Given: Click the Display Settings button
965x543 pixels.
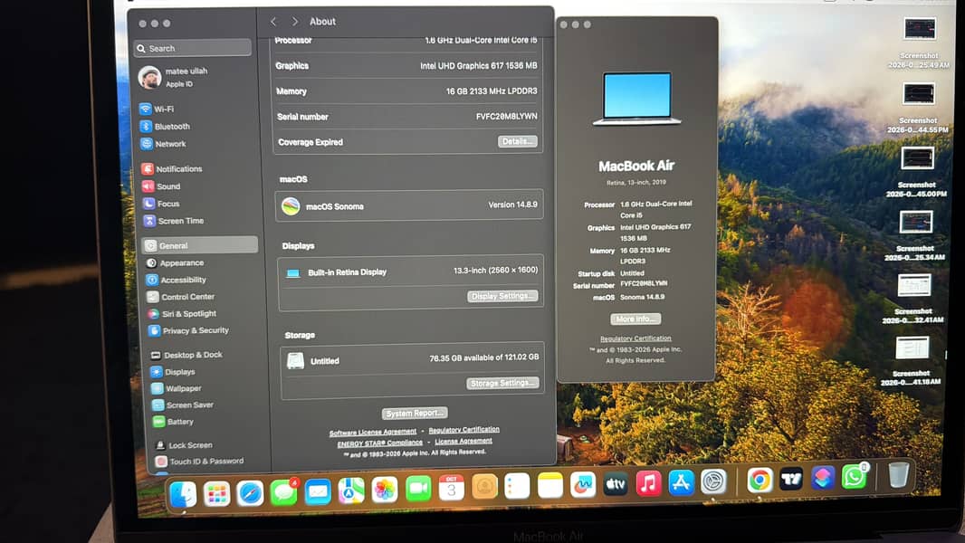Looking at the screenshot, I should point(502,296).
